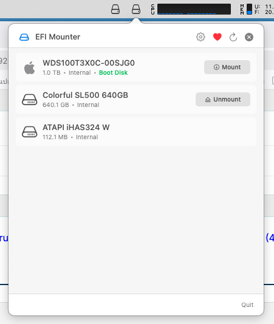Open the left drive icon in menu bar
Viewport: 274px width, 324px height.
click(115, 9)
